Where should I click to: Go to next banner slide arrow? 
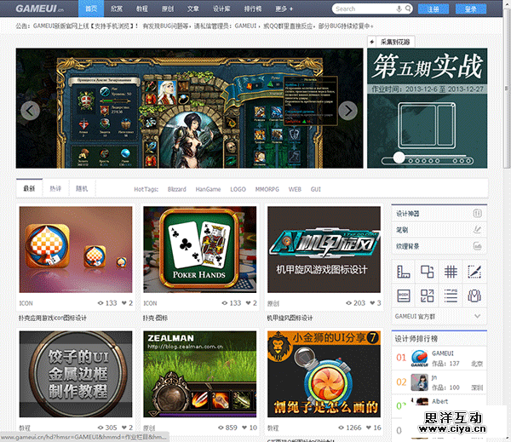point(347,110)
